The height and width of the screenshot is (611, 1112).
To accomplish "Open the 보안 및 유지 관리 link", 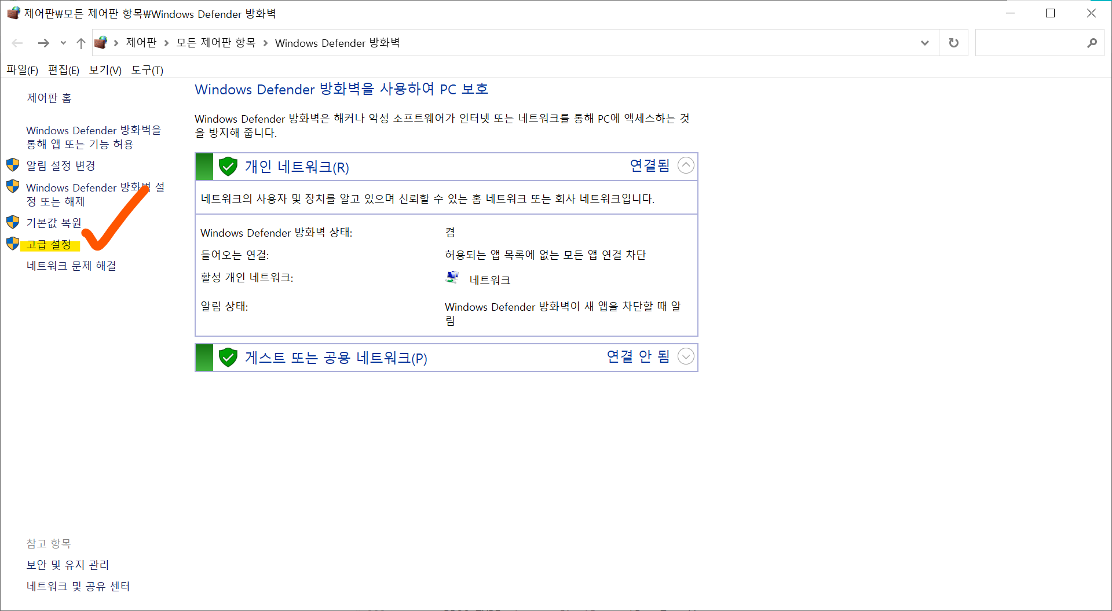I will [68, 565].
